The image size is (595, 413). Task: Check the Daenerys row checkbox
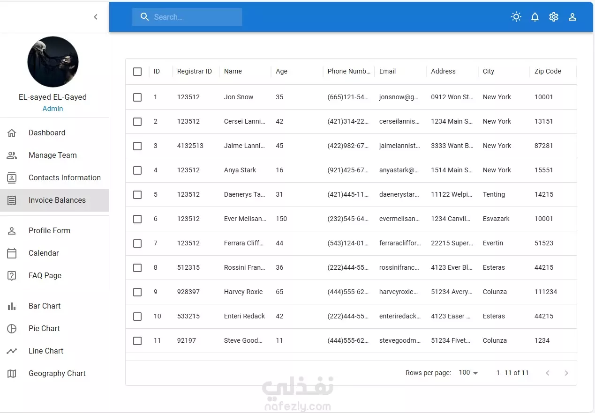[x=137, y=195]
